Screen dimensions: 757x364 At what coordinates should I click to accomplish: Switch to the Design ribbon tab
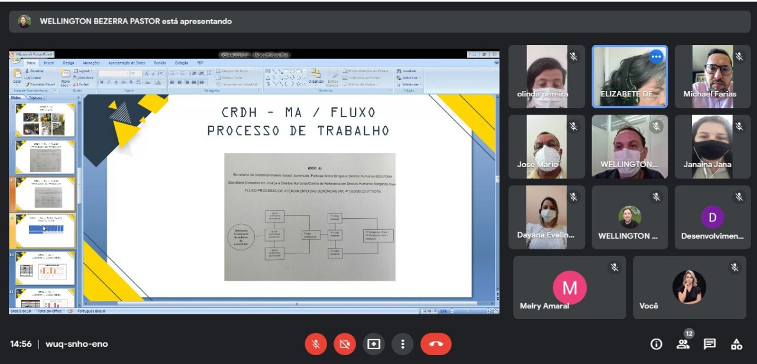[69, 63]
